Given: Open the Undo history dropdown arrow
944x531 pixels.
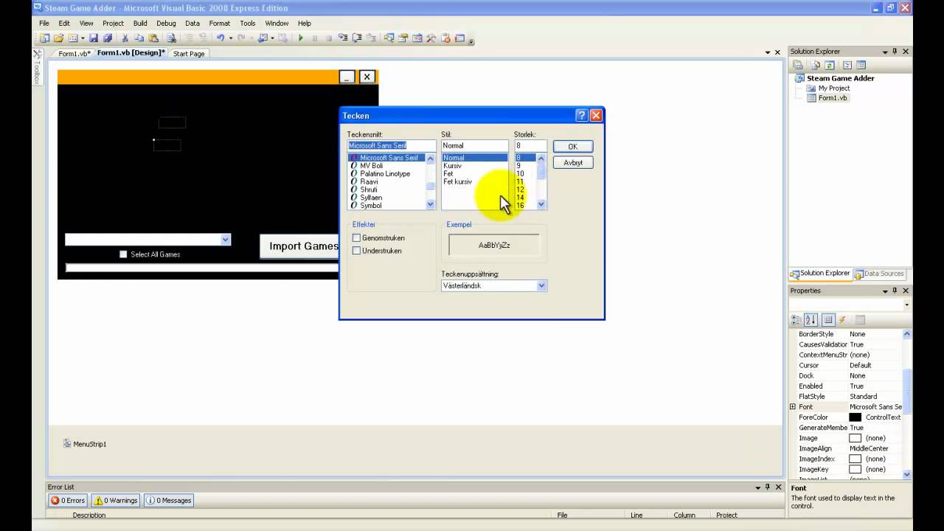Looking at the screenshot, I should pyautogui.click(x=230, y=38).
